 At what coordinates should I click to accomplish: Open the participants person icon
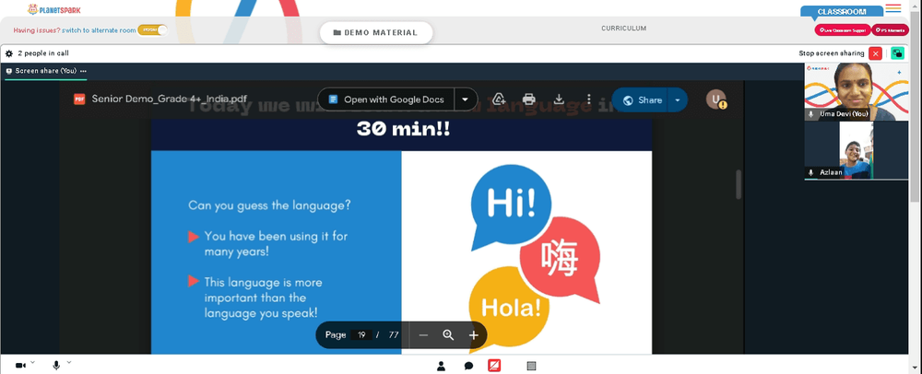(x=441, y=366)
